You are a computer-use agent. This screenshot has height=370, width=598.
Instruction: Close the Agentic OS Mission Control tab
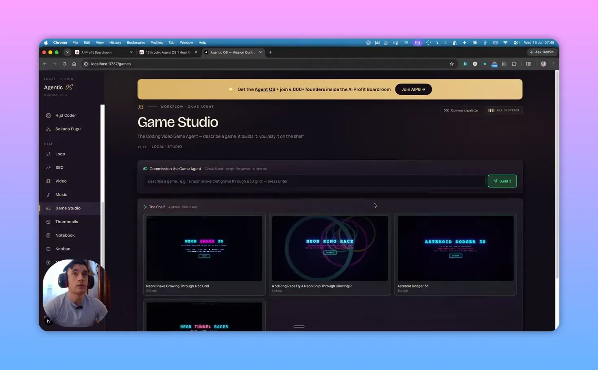click(x=260, y=52)
